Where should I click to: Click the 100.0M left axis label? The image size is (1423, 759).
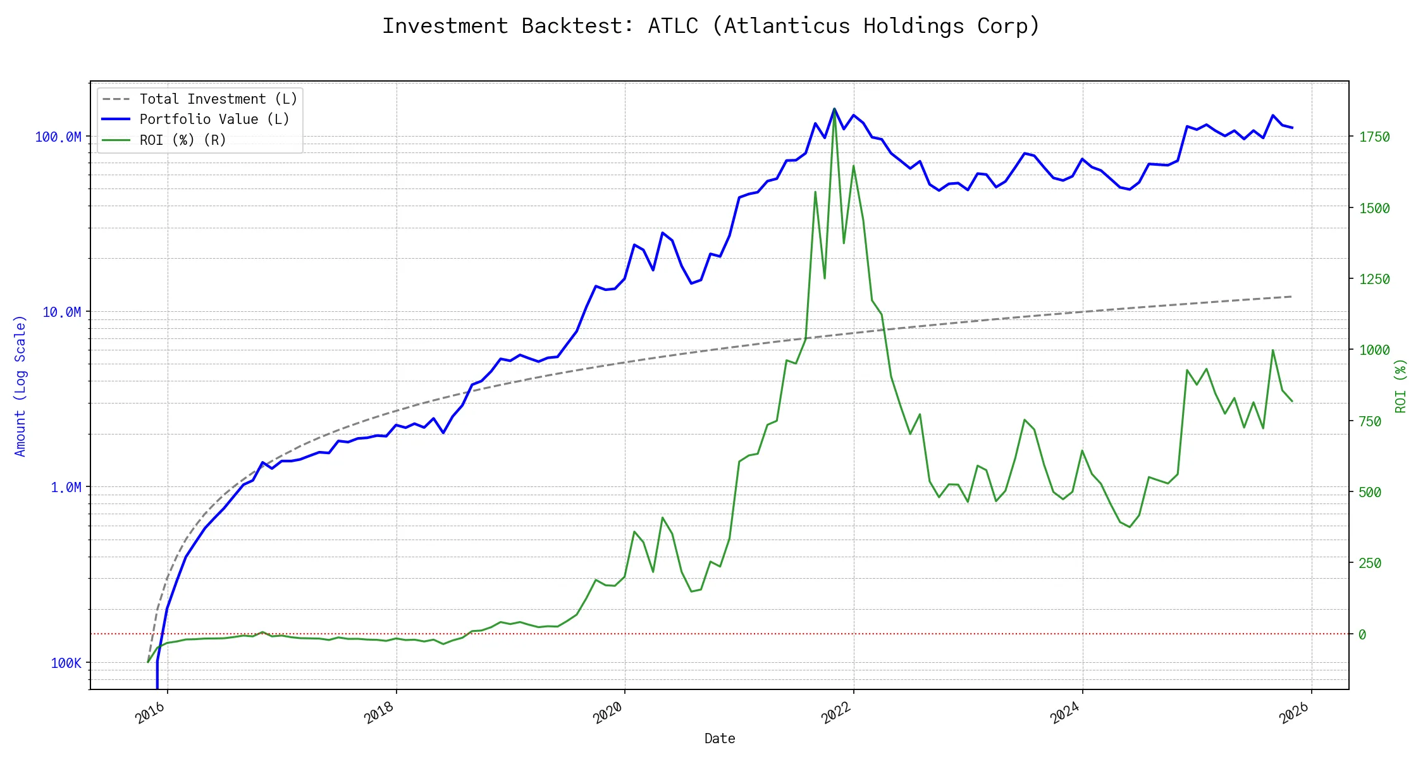[x=58, y=137]
